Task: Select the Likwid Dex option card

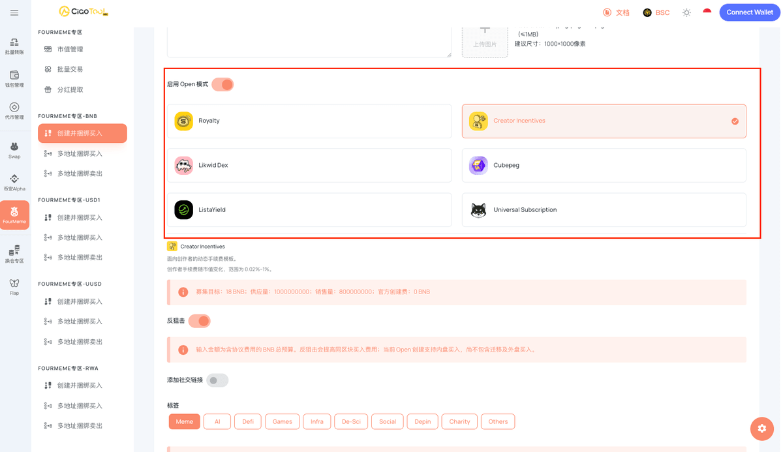Action: 309,165
